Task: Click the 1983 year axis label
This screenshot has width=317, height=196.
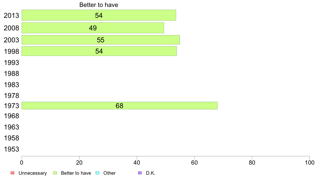Action: click(x=11, y=85)
